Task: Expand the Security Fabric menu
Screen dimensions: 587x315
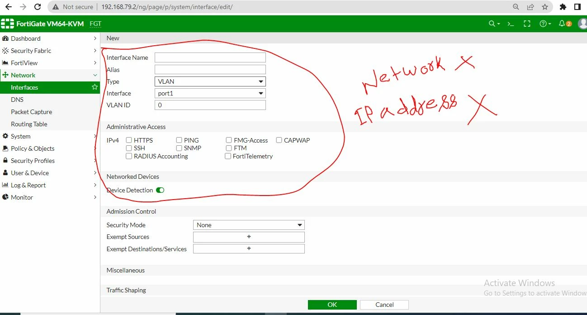Action: click(x=95, y=51)
